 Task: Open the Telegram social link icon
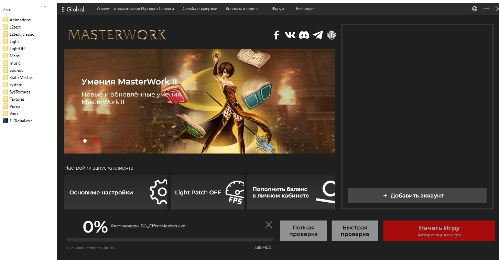tap(318, 35)
